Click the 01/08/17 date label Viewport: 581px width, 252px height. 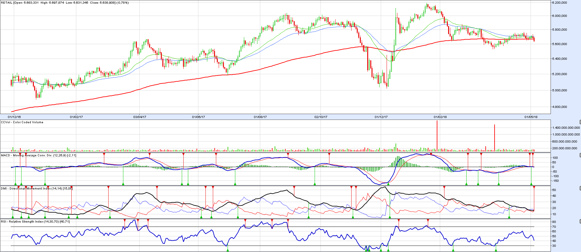tap(260, 117)
